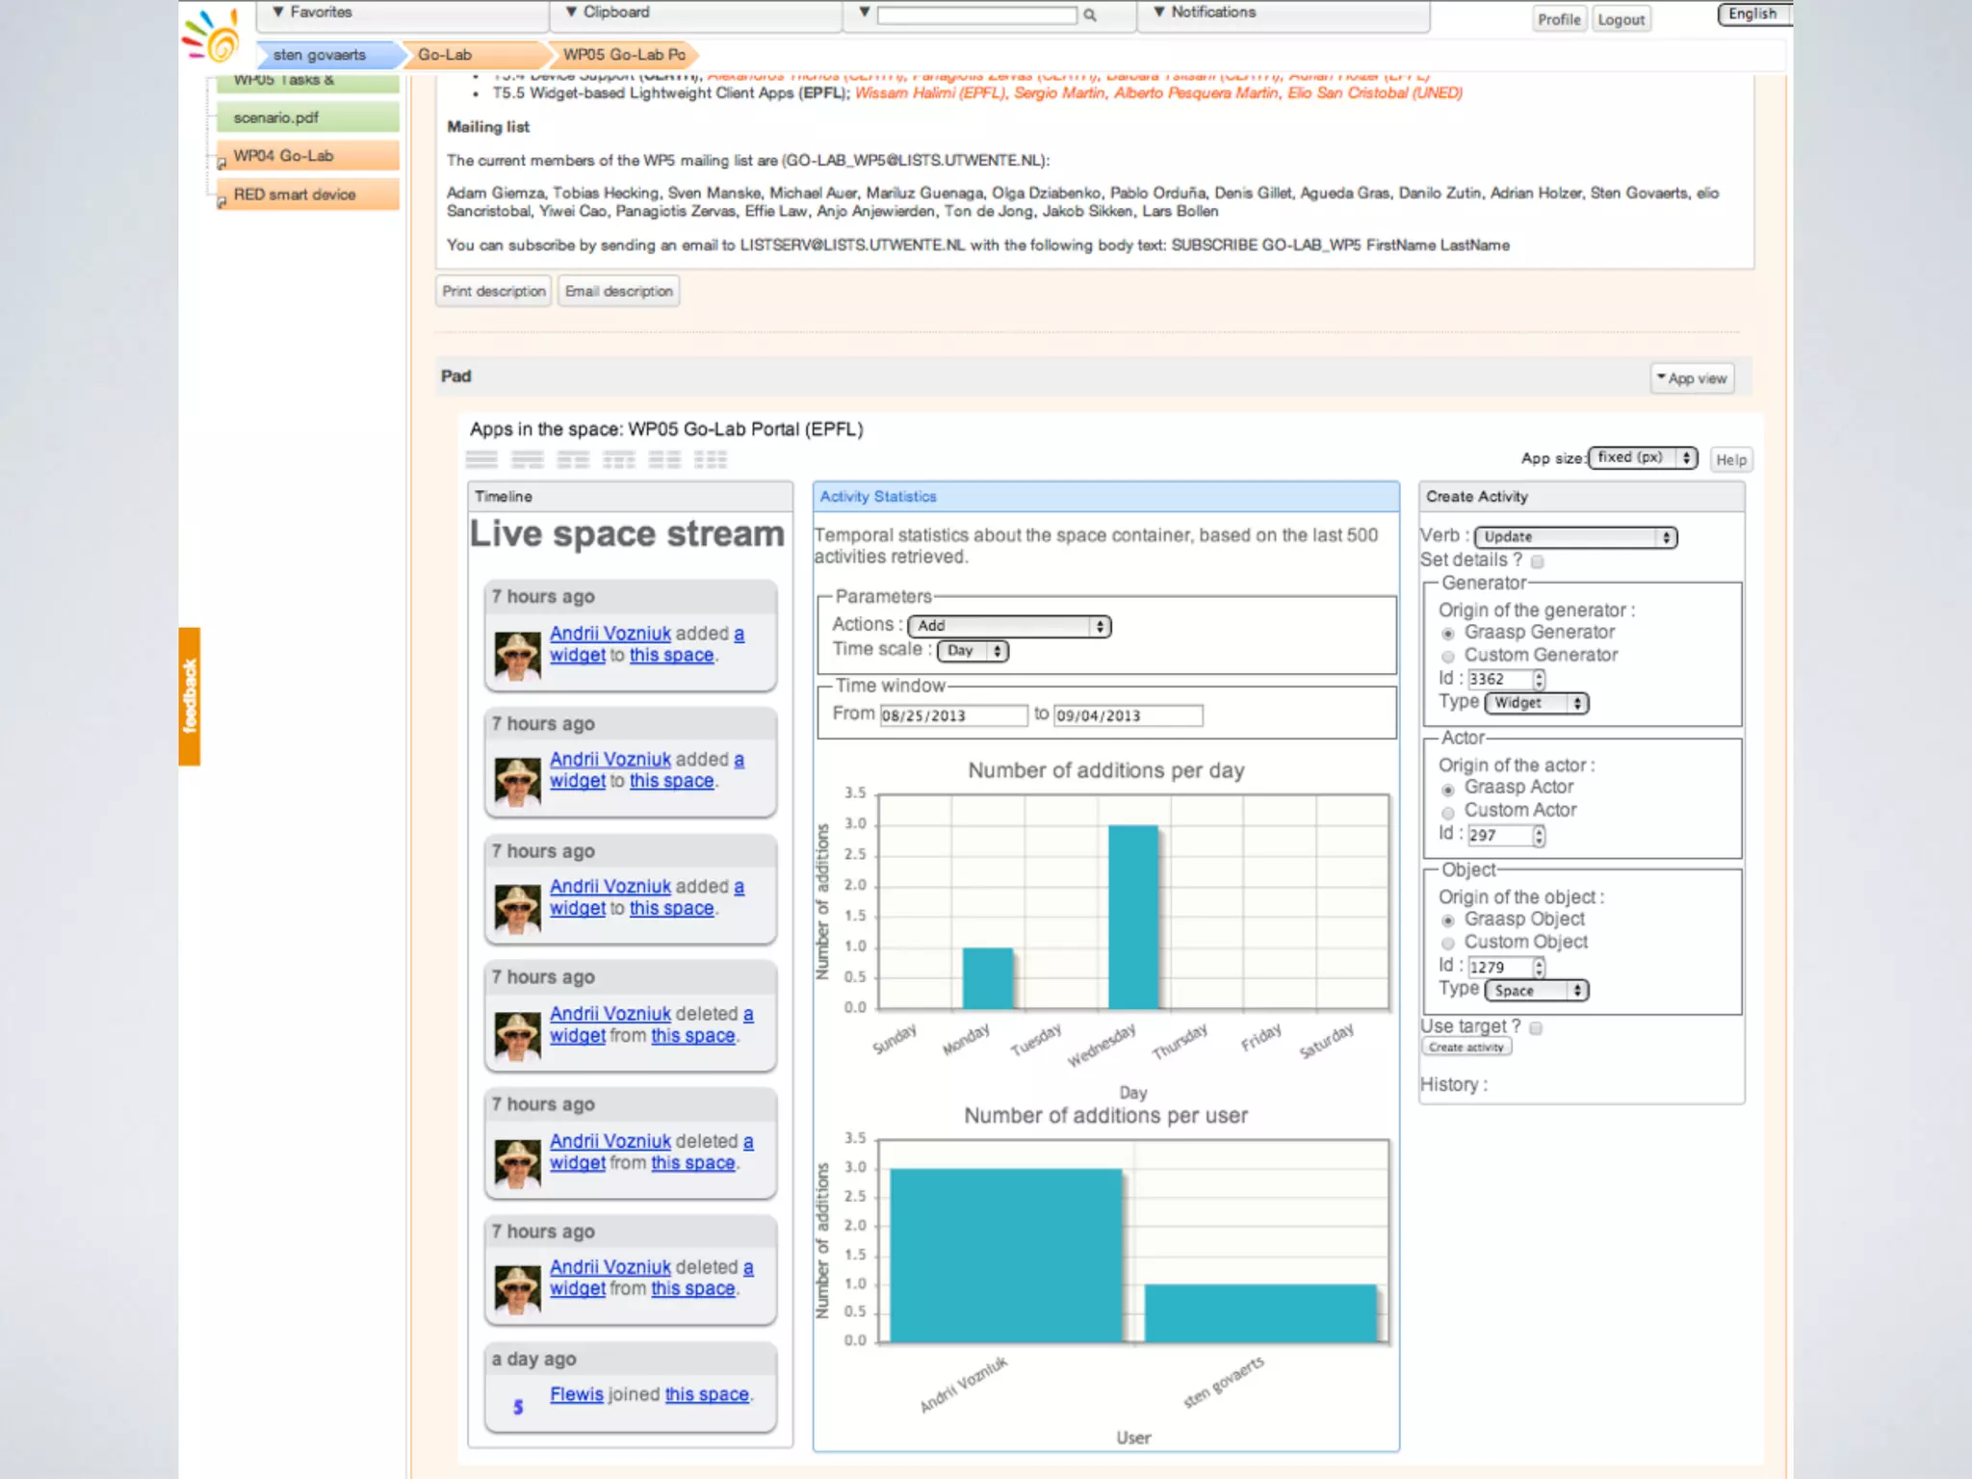Click Andrii Vozniuk's avatar in first entry
This screenshot has height=1479, width=1972.
tap(517, 656)
